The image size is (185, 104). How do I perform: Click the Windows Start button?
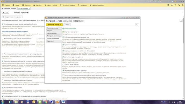[3, 102]
